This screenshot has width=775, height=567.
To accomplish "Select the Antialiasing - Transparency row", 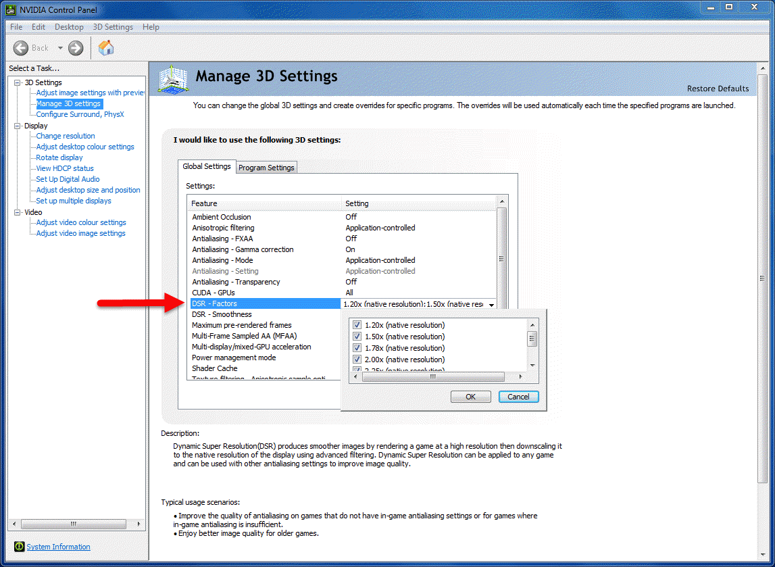I will pyautogui.click(x=342, y=282).
